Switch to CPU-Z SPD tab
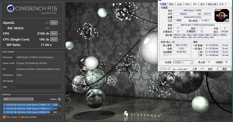The width and height of the screenshot is (233, 122). [x=195, y=4]
